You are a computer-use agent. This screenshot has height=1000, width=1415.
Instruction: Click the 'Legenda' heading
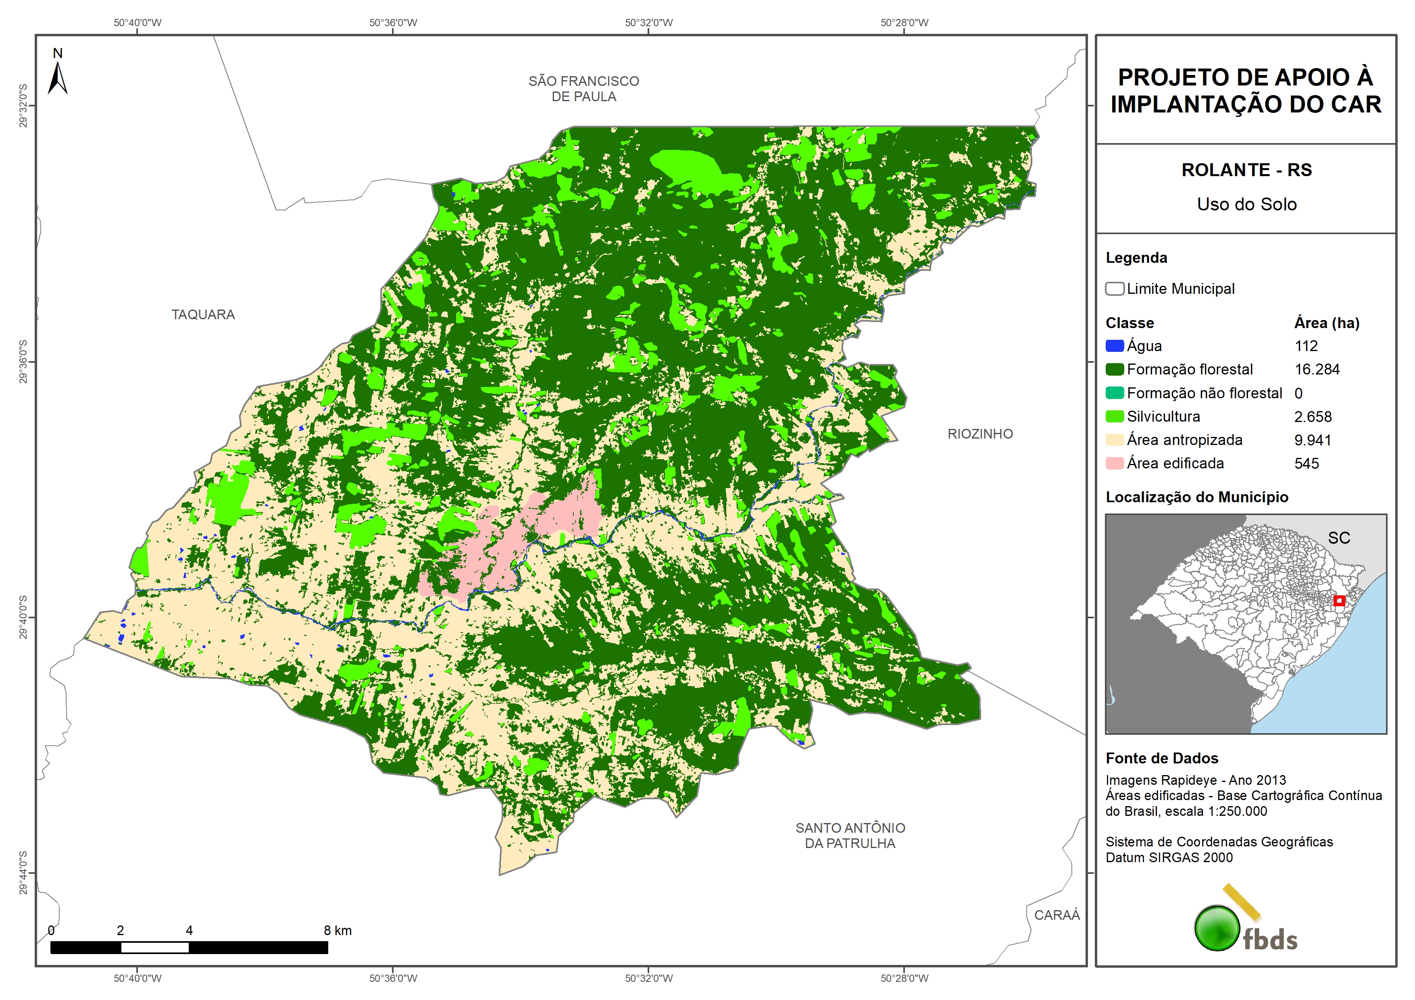1136,258
